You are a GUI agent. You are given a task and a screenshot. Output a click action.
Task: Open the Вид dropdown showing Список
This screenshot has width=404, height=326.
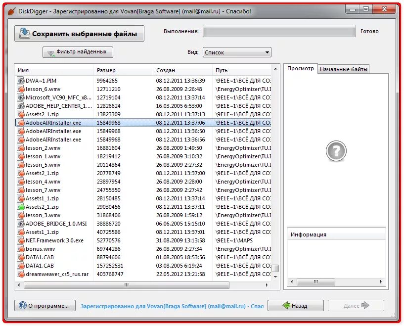pyautogui.click(x=237, y=52)
